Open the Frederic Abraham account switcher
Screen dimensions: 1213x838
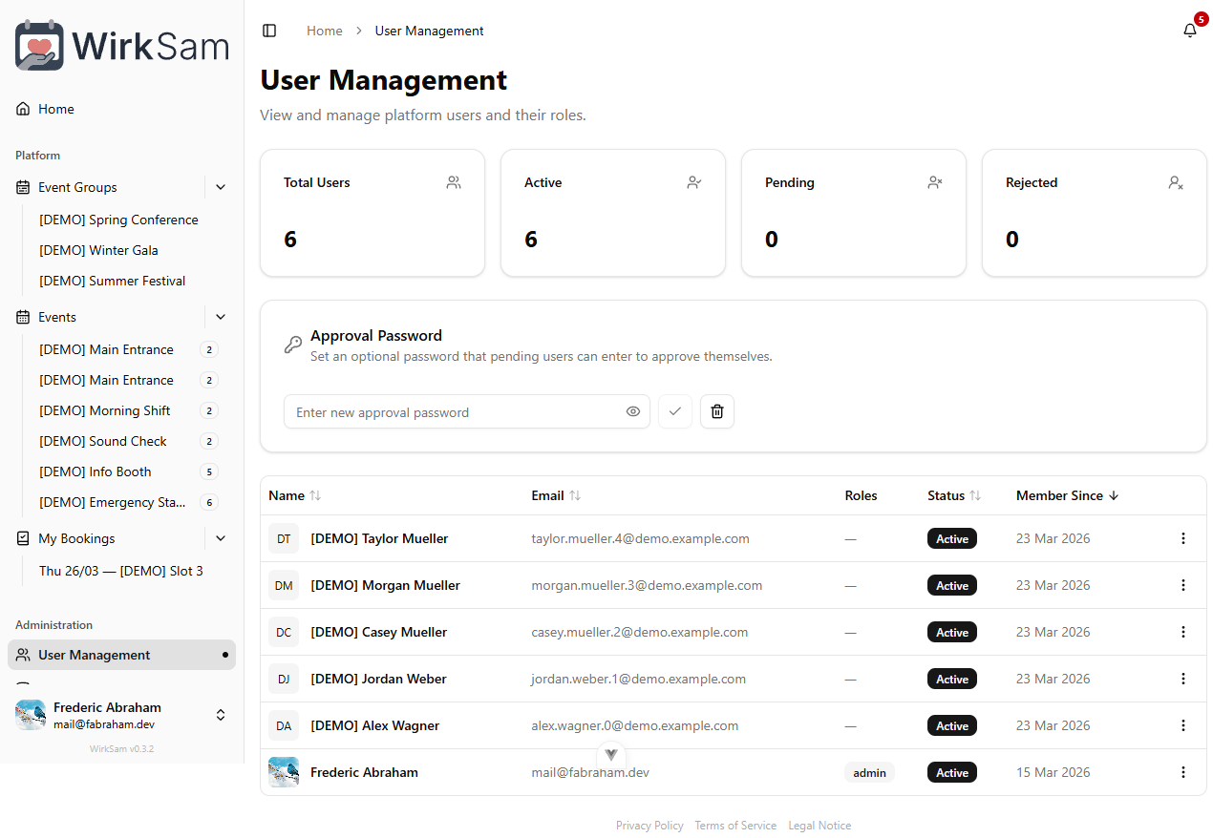pyautogui.click(x=122, y=715)
